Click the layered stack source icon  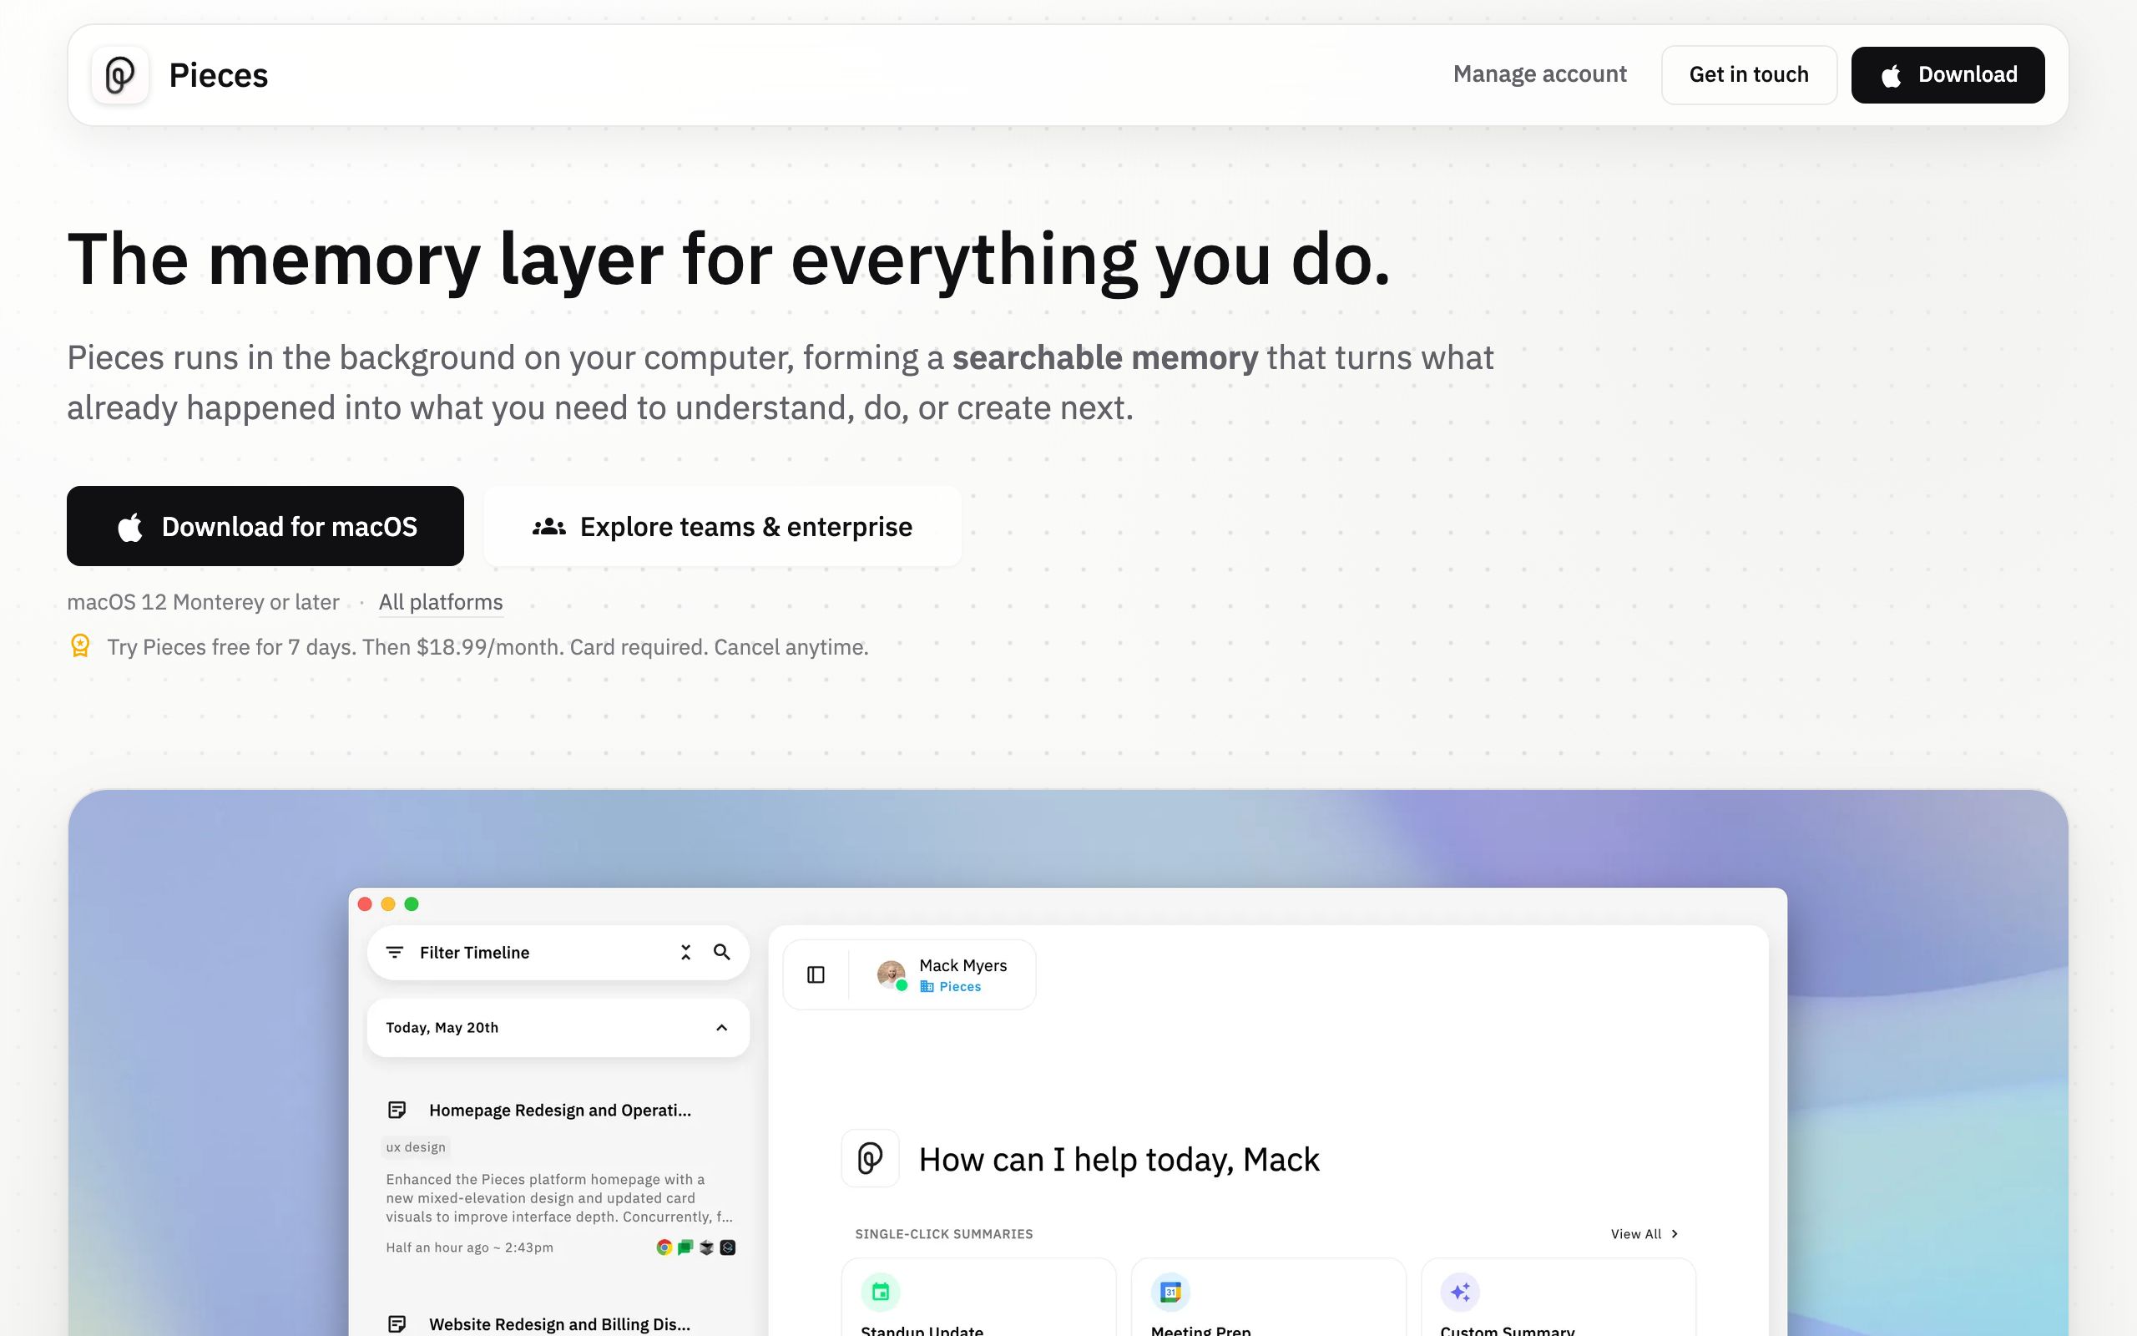tap(706, 1247)
